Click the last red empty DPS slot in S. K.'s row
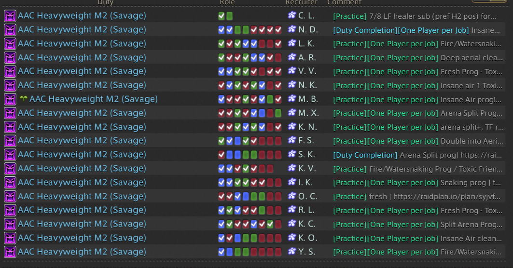 [x=278, y=155]
